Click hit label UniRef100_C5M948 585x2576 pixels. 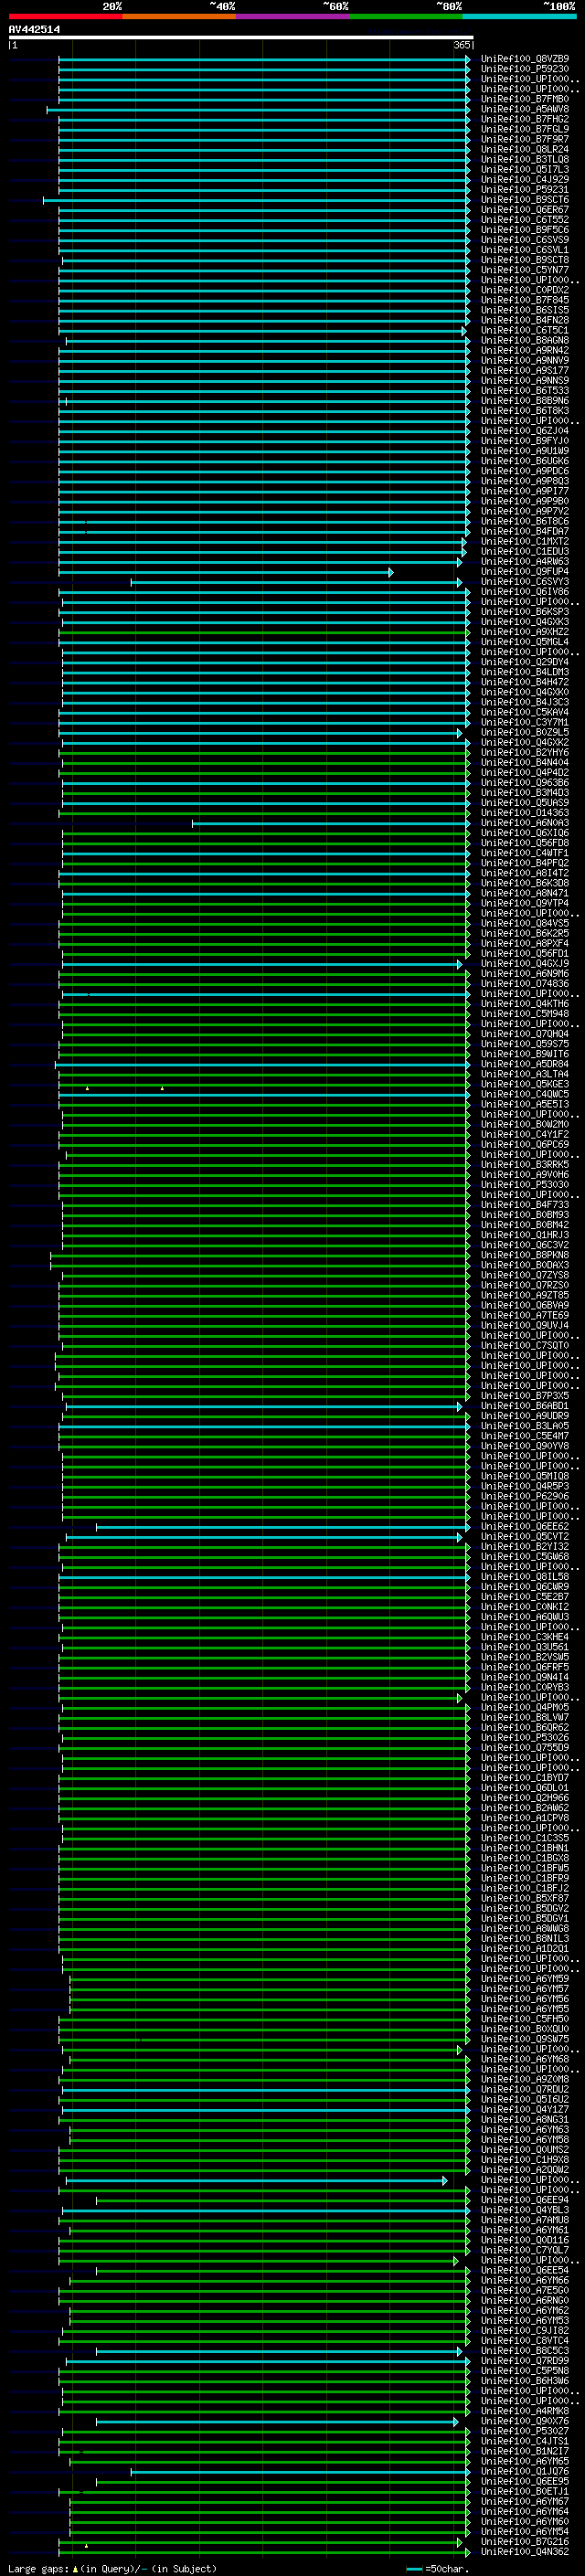525,1014
